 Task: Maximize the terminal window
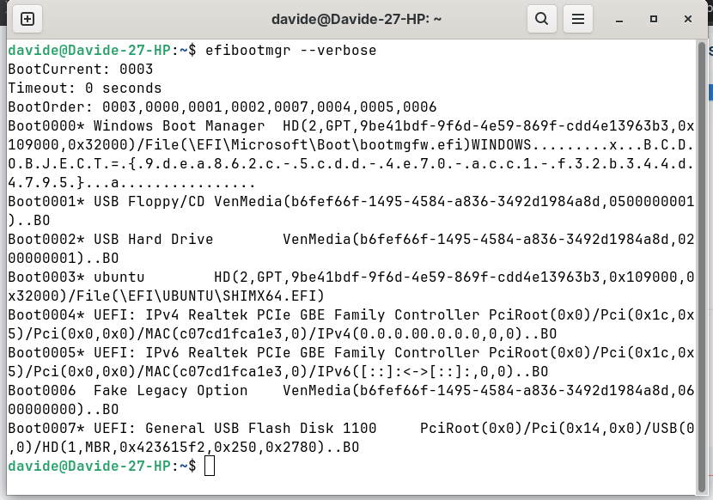[654, 19]
